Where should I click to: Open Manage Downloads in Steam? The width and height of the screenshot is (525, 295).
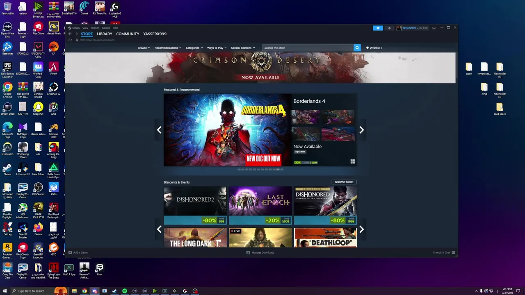(260, 252)
